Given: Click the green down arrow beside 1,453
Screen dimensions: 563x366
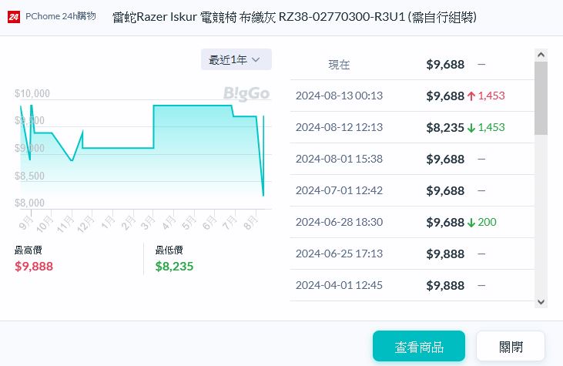Looking at the screenshot, I should click(471, 128).
